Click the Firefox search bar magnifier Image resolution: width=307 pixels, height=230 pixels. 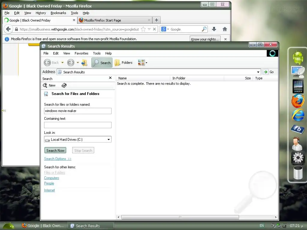(204, 29)
